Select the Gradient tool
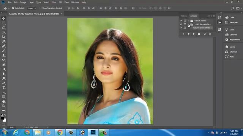Screen dimensions: 243x136 point(3,69)
